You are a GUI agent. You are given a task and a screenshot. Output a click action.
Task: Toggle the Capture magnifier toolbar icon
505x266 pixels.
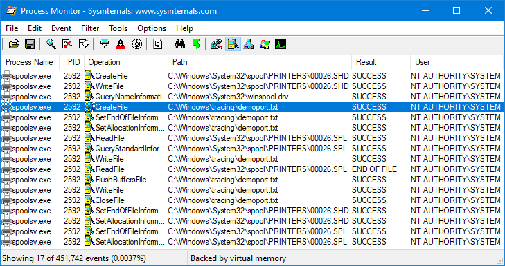pos(51,44)
